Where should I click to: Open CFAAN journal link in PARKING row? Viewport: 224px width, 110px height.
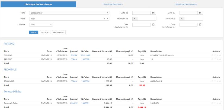[74, 59]
